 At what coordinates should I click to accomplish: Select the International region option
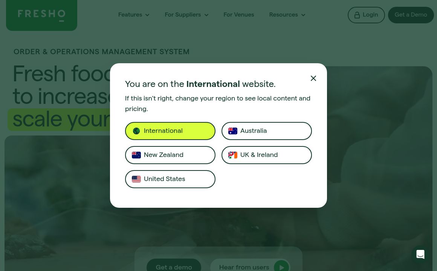point(170,131)
